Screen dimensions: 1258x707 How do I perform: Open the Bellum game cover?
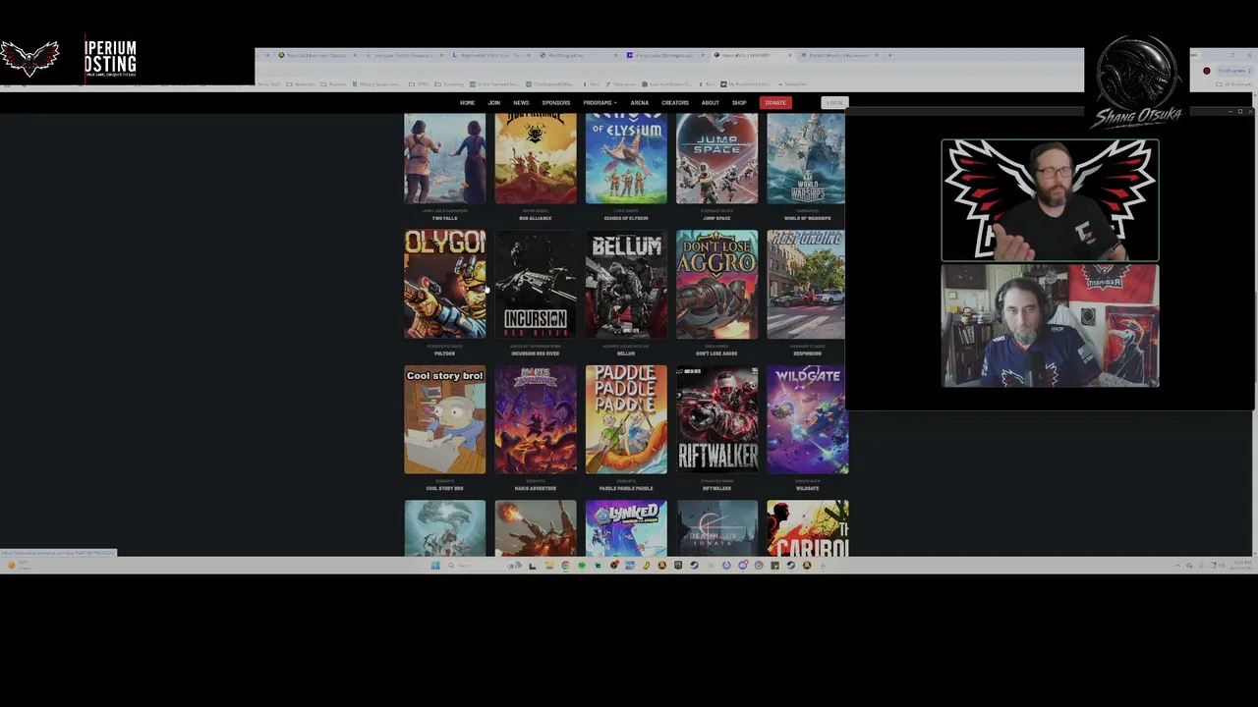[626, 284]
